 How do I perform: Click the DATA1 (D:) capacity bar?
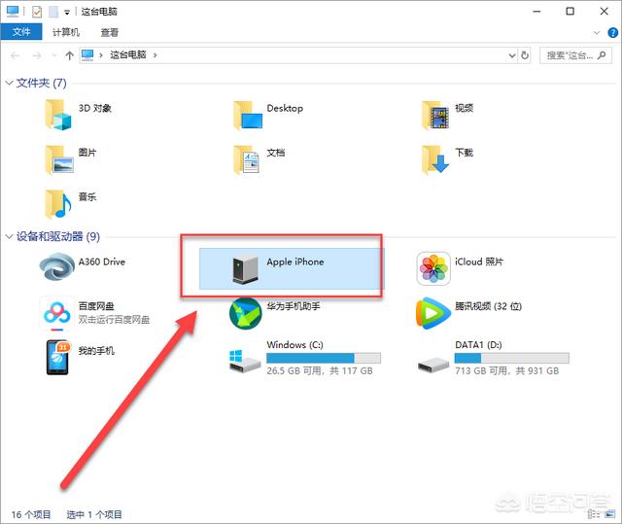coord(512,358)
